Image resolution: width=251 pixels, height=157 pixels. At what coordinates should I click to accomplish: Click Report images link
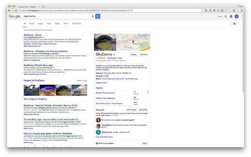[x=82, y=80]
